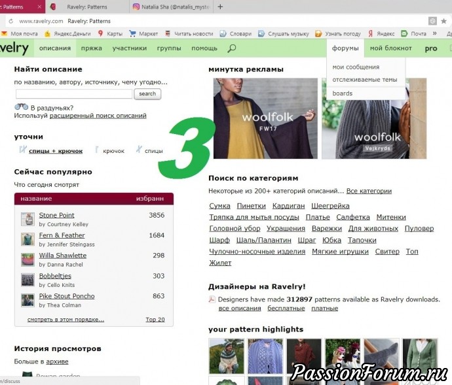Switch to second Ravelry: Patterns tab
The width and height of the screenshot is (452, 385).
pyautogui.click(x=86, y=7)
